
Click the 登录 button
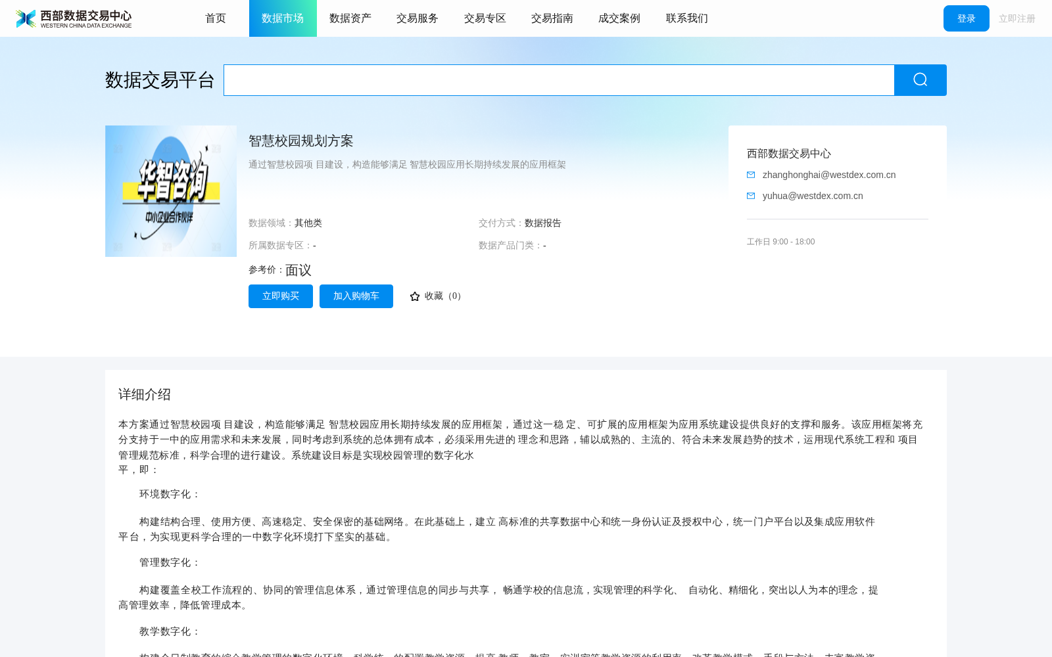point(967,18)
